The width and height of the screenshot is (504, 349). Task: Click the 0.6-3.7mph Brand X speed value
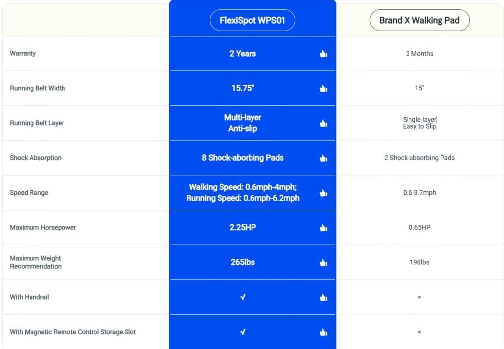pos(419,193)
